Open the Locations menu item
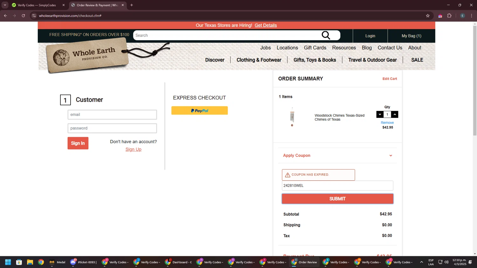The width and height of the screenshot is (477, 268). (287, 48)
